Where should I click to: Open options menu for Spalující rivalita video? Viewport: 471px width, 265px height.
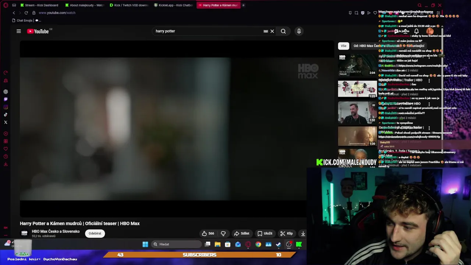[x=429, y=81]
